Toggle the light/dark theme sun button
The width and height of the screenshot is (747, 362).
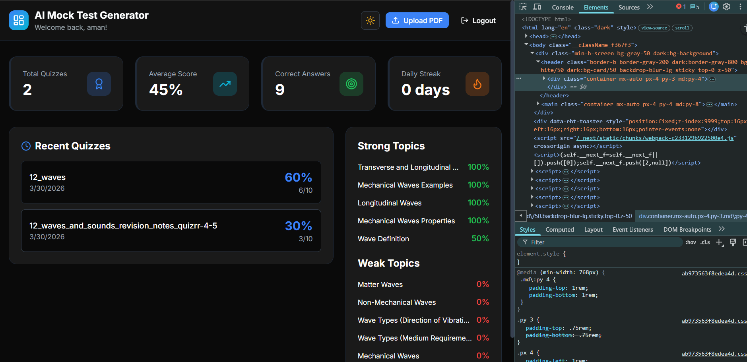pos(370,21)
